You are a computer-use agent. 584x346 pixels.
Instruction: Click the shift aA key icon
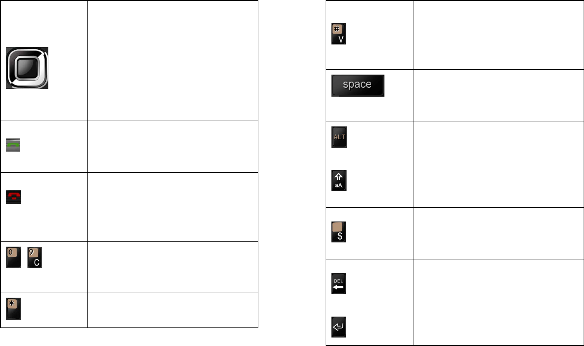click(x=339, y=180)
